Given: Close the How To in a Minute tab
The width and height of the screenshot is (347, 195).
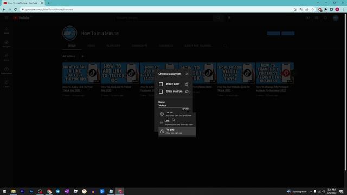Looking at the screenshot, I should [x=42, y=3].
